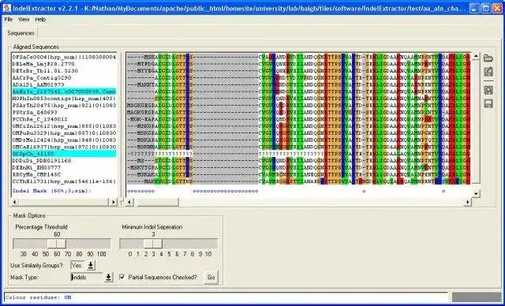Click the alignment vertical scrollbar up arrow
The width and height of the screenshot is (505, 306).
click(476, 56)
